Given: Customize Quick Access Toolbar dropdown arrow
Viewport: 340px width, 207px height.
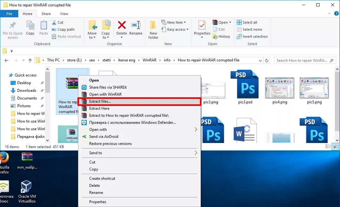Looking at the screenshot, I should pos(12,51).
